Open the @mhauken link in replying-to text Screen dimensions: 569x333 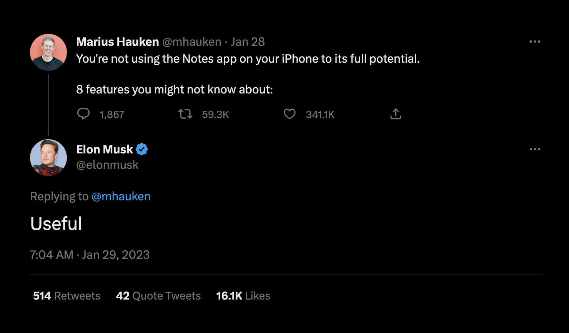tap(121, 196)
